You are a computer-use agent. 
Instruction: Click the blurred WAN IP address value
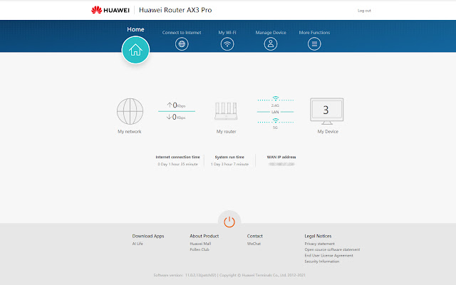click(x=281, y=165)
